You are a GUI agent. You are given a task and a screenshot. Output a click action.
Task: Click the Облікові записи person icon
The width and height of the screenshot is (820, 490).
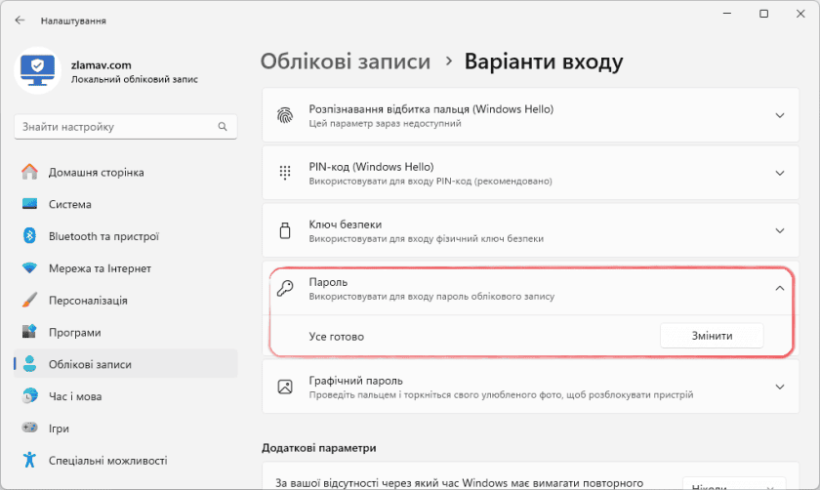click(30, 364)
